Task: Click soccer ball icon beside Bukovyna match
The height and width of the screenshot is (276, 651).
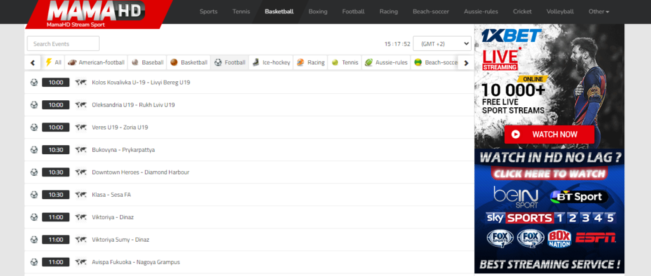Action: [x=34, y=150]
